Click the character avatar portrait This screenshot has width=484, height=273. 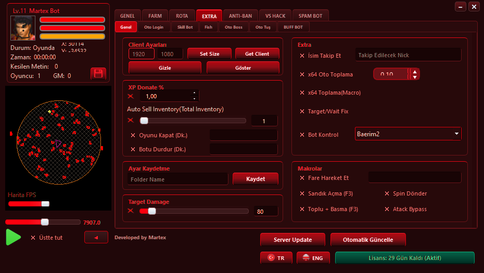click(23, 28)
